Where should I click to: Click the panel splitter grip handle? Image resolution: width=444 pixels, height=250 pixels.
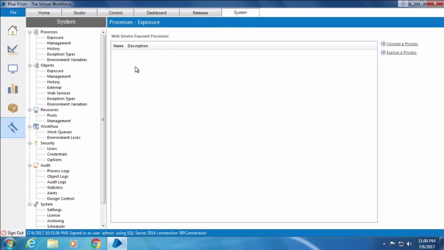103,119
